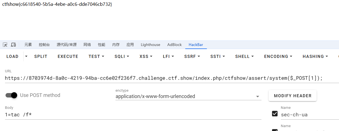Open the ENCODING menu
This screenshot has height=131, width=339.
click(278, 56)
